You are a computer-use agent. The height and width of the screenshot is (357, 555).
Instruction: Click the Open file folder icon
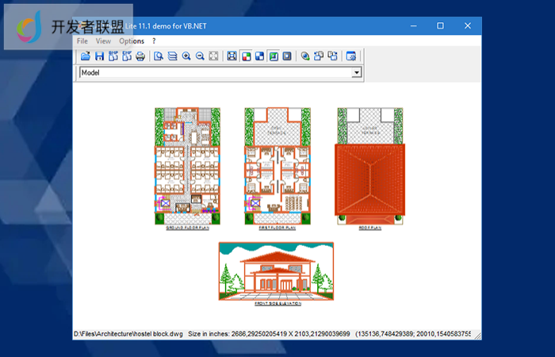click(86, 56)
